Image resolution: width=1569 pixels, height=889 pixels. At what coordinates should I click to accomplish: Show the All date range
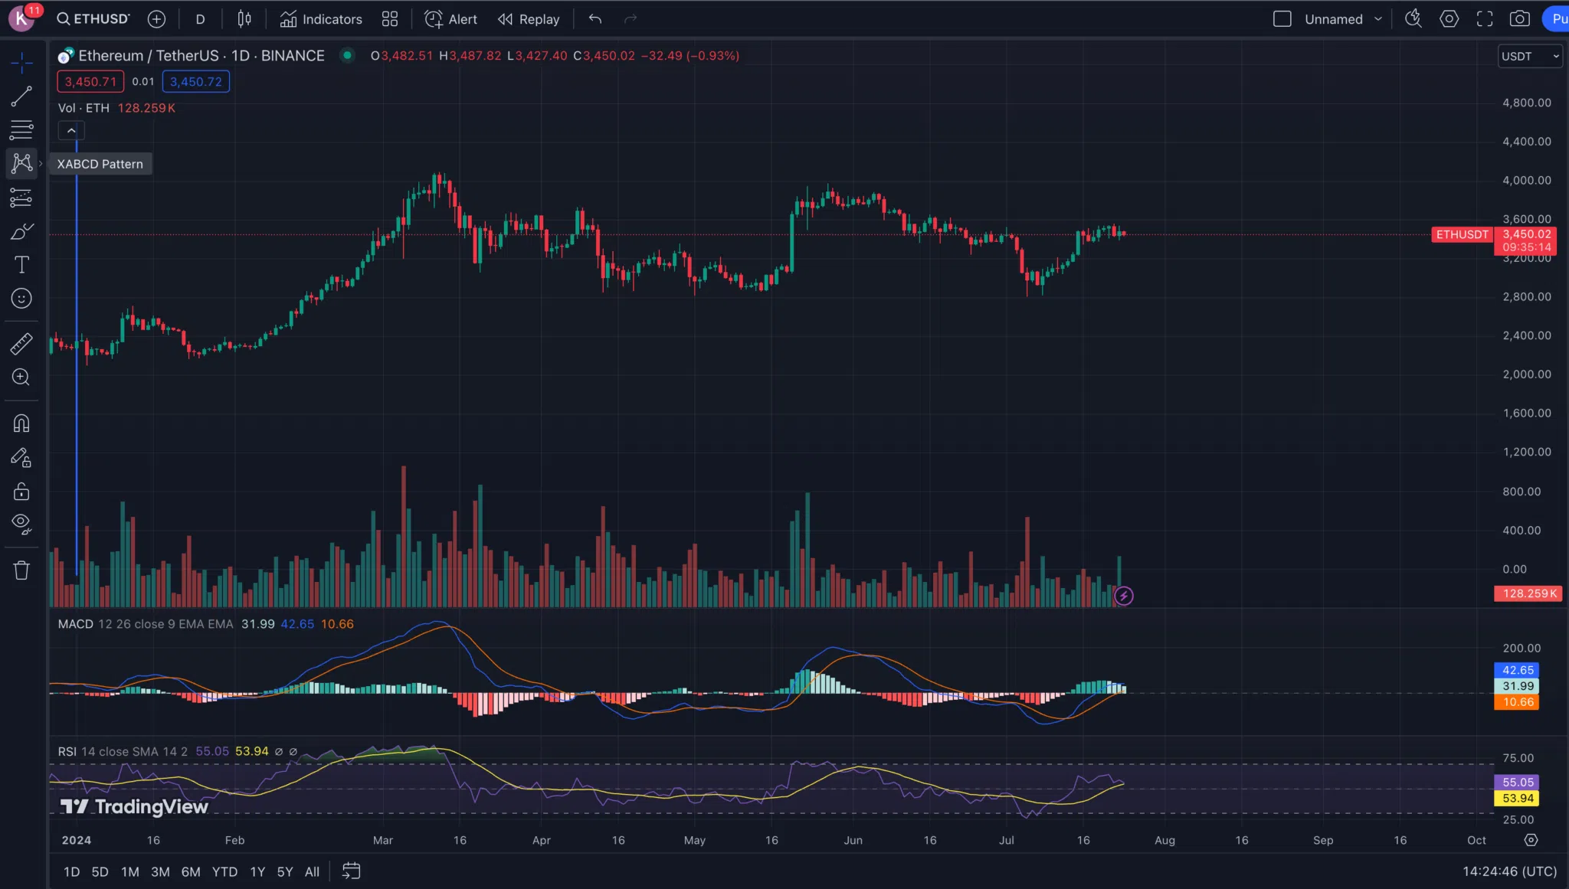312,871
